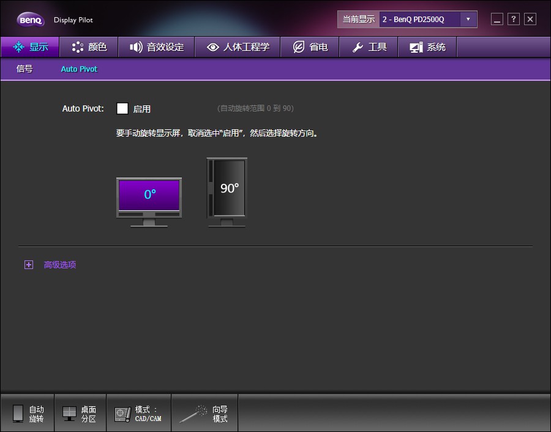This screenshot has height=432, width=551.
Task: Click the snowflake icon on 显示
Action: pos(18,47)
